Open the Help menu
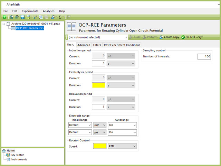The width and height of the screenshot is (221, 166). [x=62, y=11]
